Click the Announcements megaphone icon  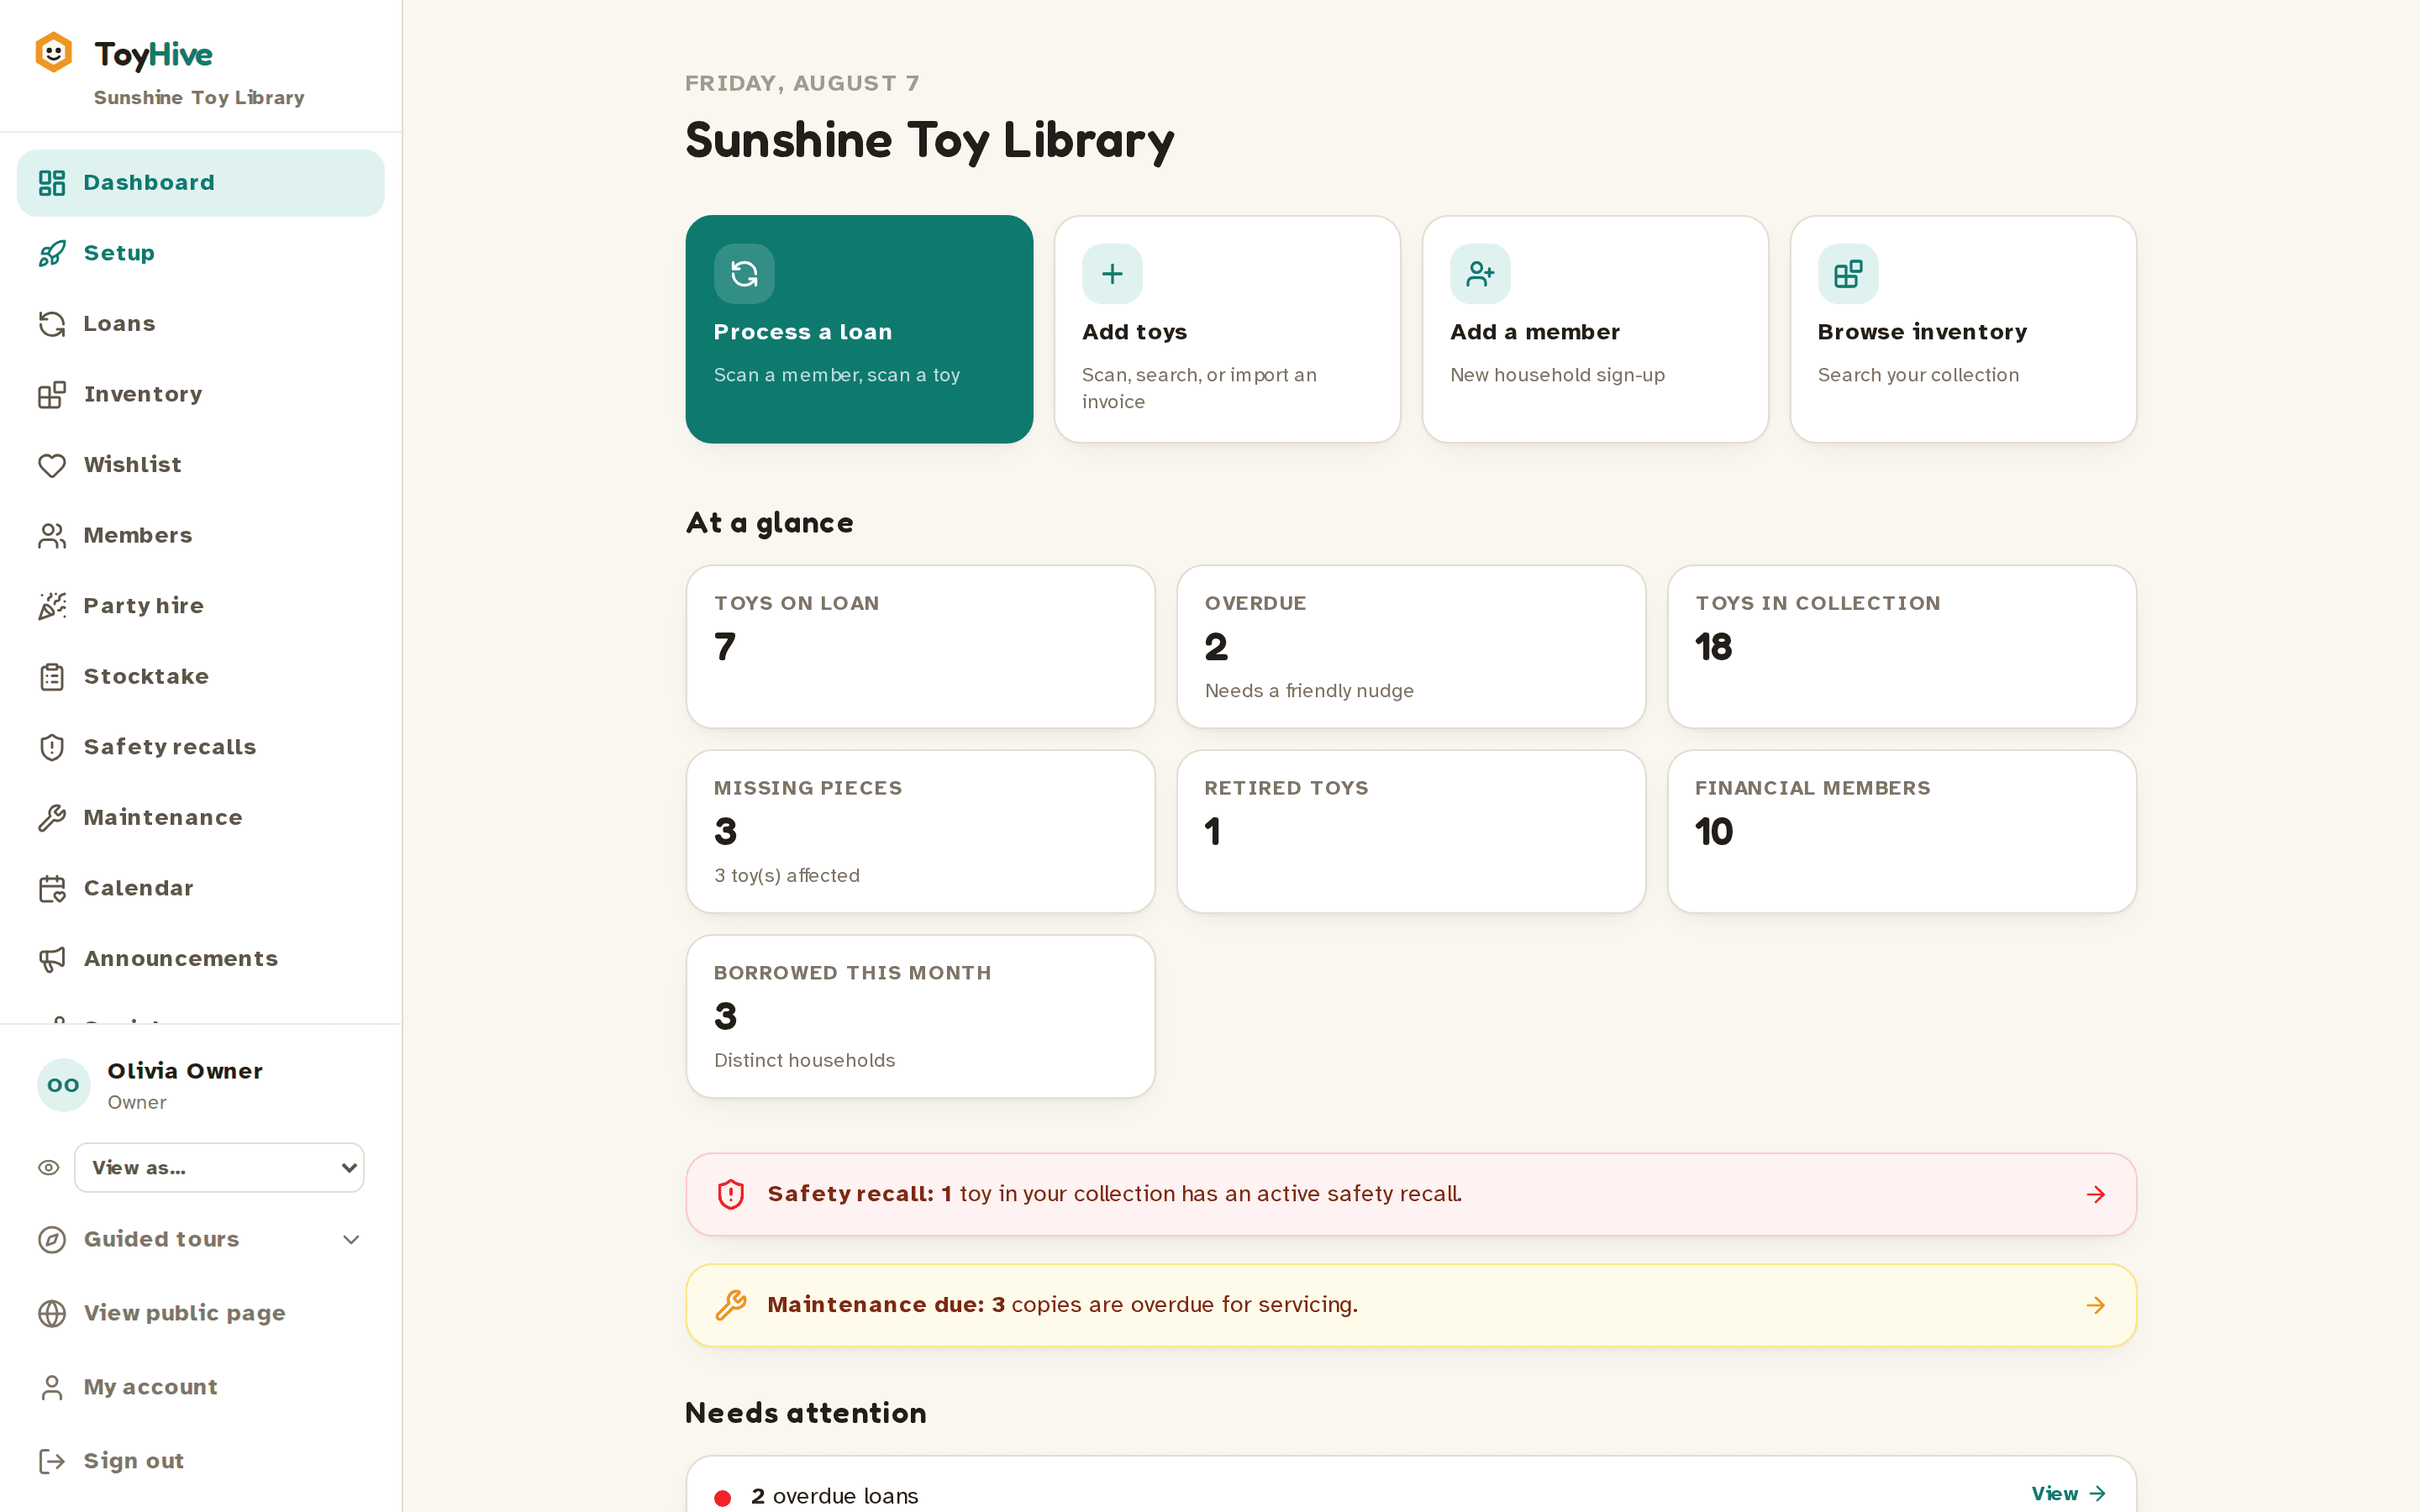click(x=52, y=959)
